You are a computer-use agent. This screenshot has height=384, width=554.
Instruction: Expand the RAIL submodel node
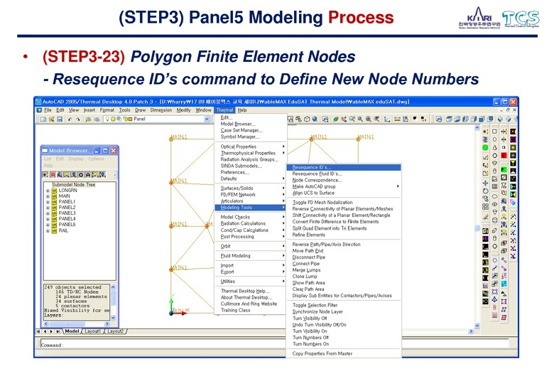pos(48,230)
